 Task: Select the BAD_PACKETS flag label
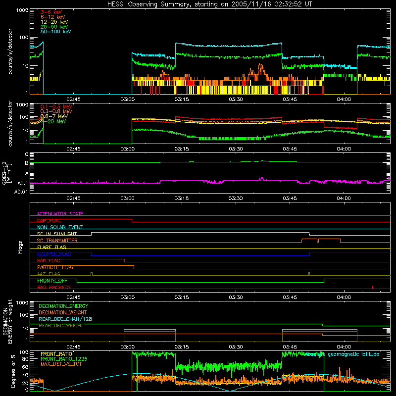coord(54,287)
